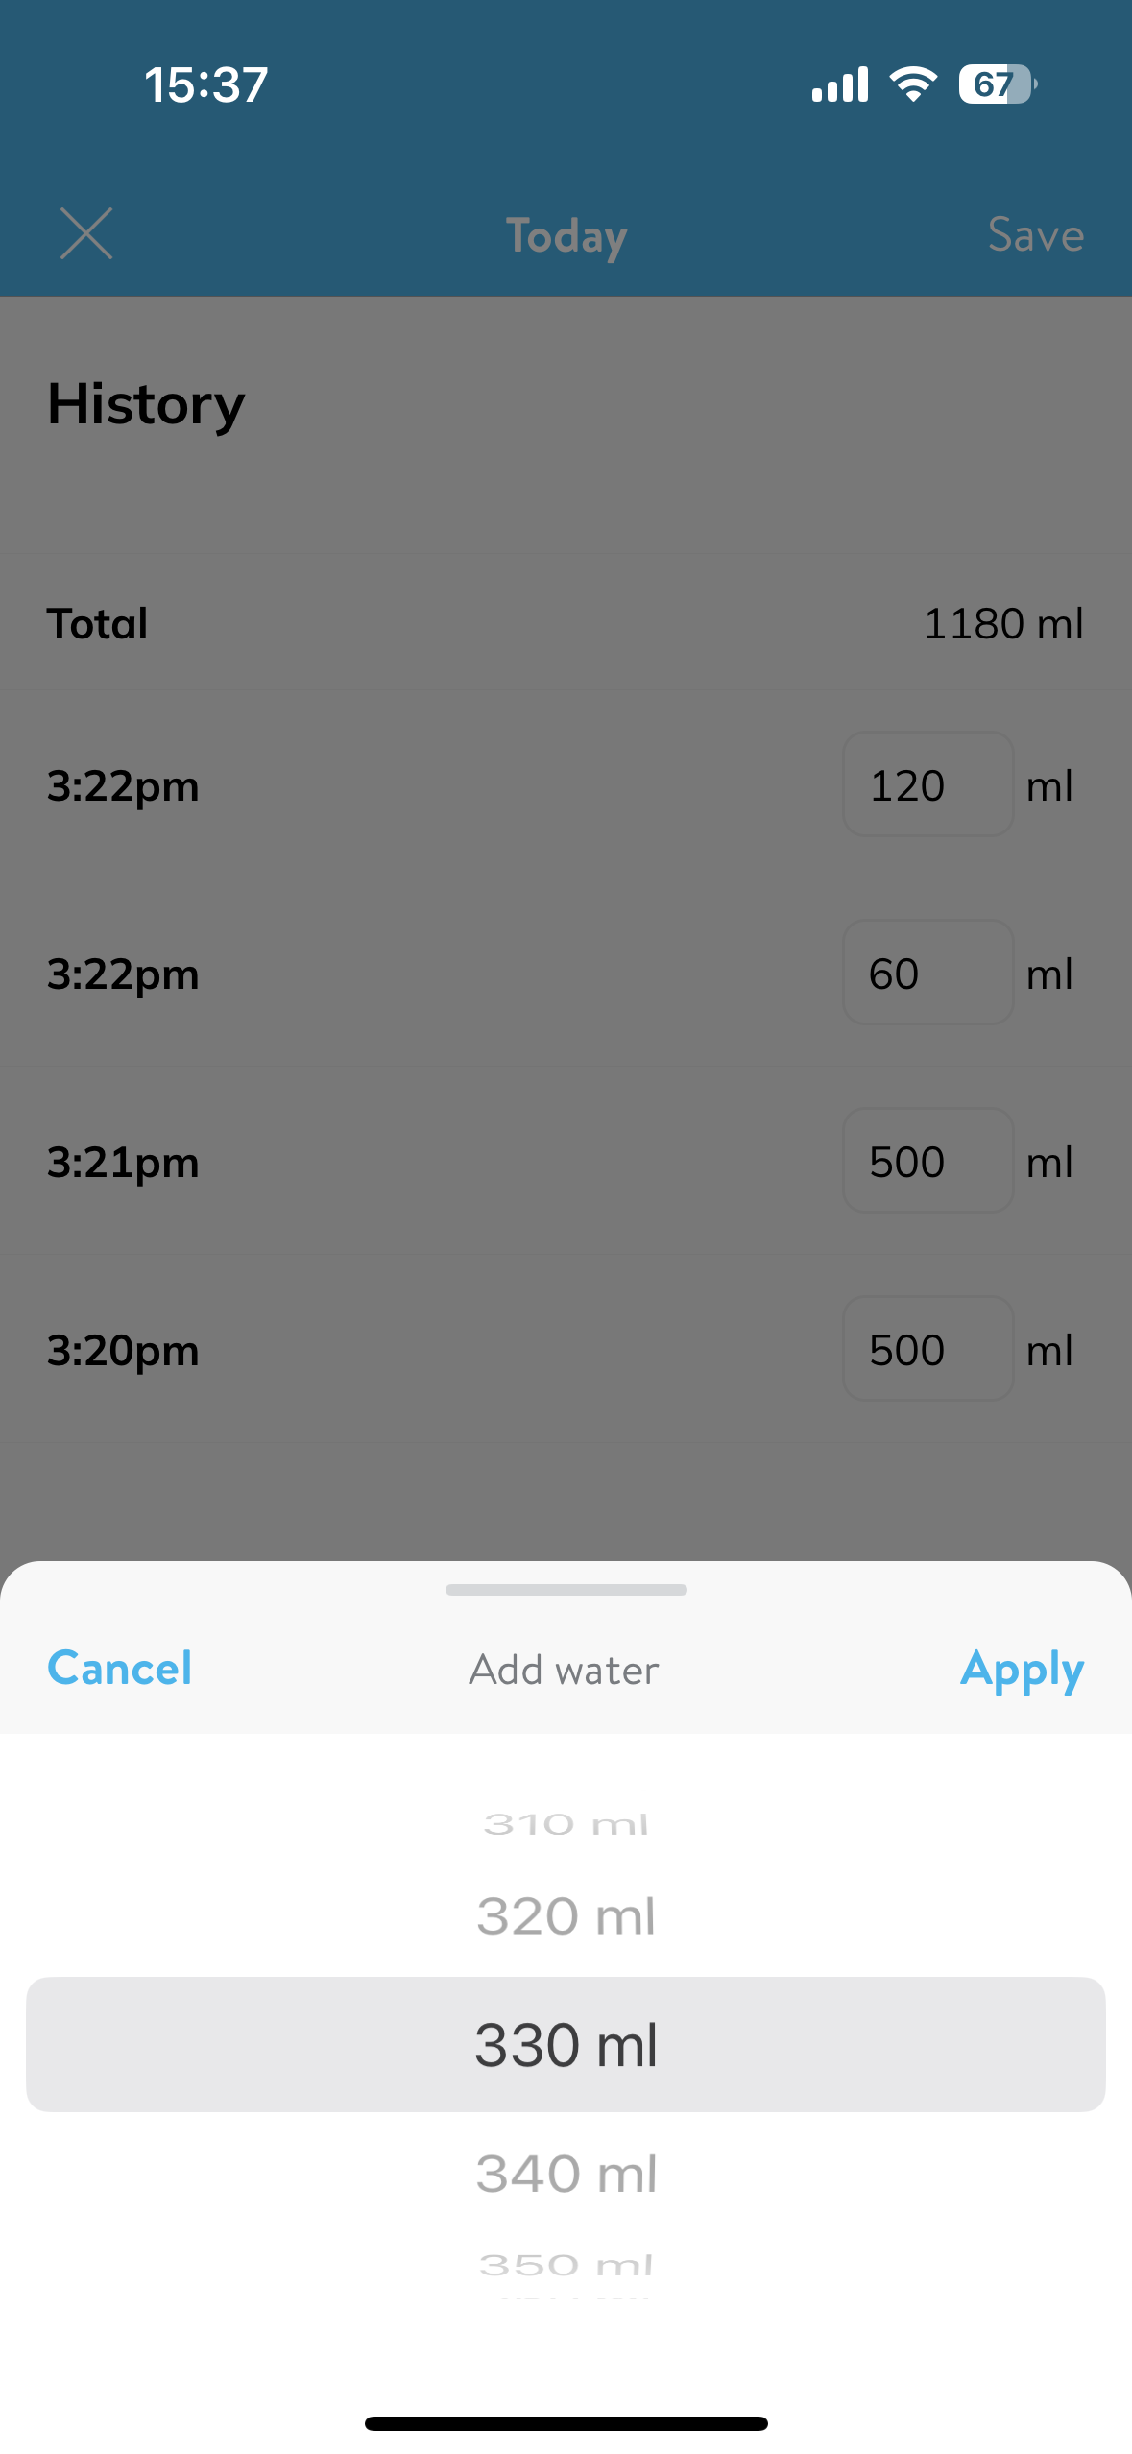The image size is (1132, 2454).
Task: Edit the 120 ml entry field
Action: click(x=927, y=785)
